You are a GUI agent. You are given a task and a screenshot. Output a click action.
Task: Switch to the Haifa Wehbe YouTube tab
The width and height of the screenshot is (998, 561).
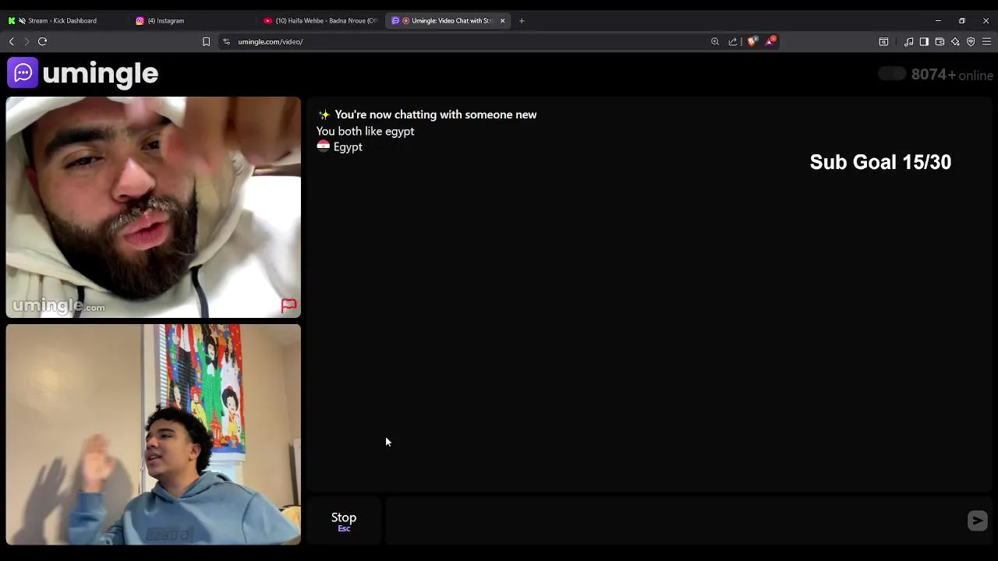[x=320, y=21]
